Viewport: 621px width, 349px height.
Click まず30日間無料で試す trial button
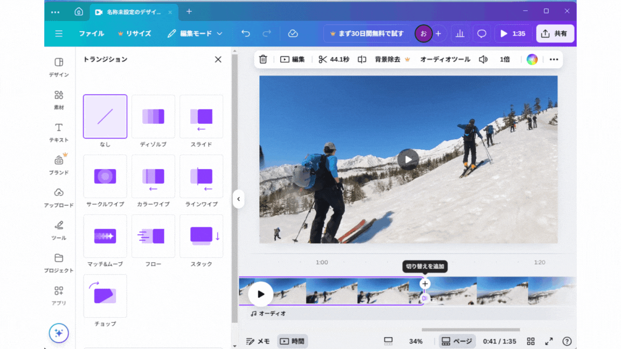coord(367,33)
